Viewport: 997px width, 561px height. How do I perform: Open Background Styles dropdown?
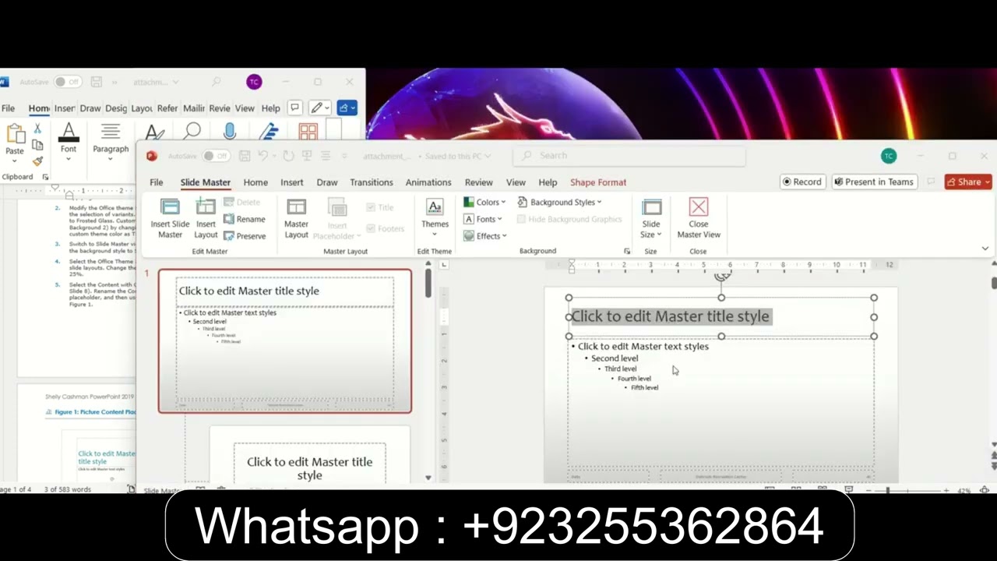click(559, 202)
